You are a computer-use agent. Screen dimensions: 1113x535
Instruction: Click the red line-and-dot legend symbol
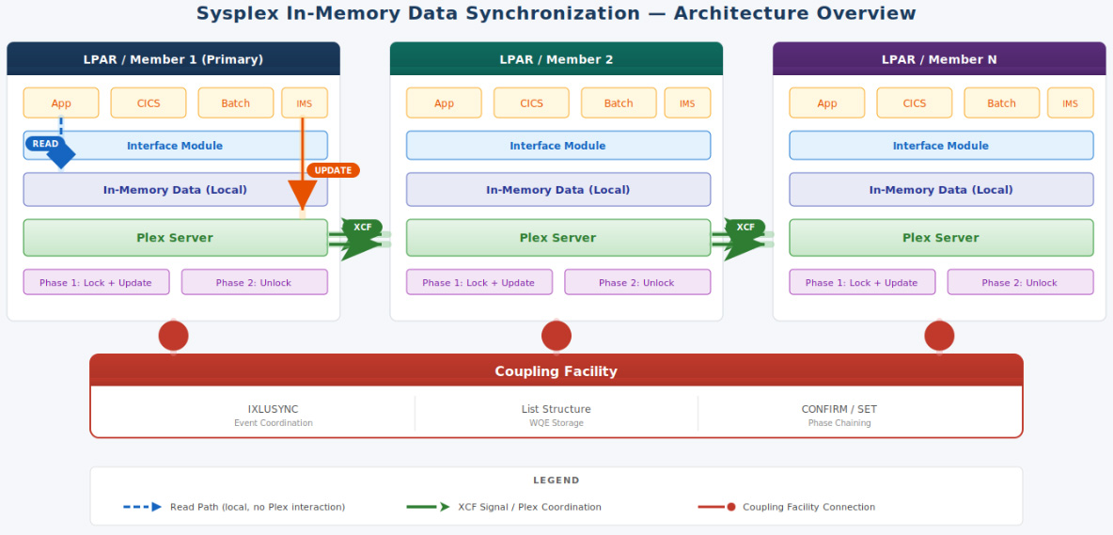pyautogui.click(x=716, y=508)
